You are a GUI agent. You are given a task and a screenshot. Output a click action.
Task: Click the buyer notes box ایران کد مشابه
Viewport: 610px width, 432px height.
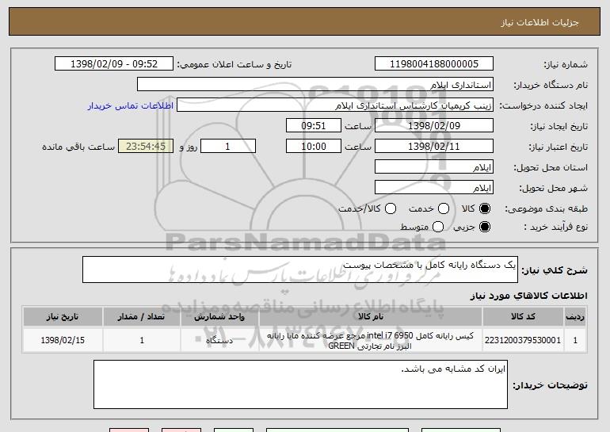[300, 384]
